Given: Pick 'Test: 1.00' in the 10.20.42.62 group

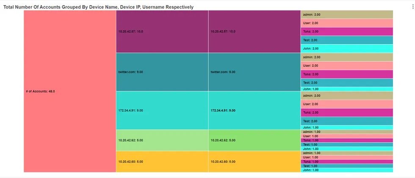Looking at the screenshot, I should [347, 145].
